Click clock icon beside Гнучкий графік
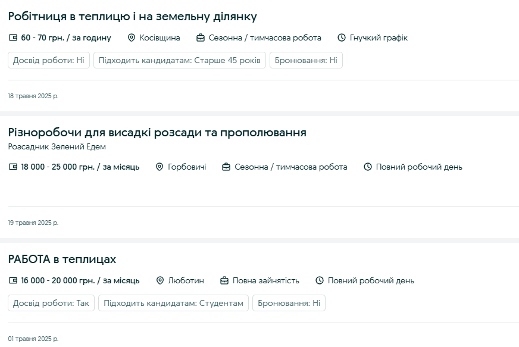This screenshot has width=519, height=347. pyautogui.click(x=342, y=38)
